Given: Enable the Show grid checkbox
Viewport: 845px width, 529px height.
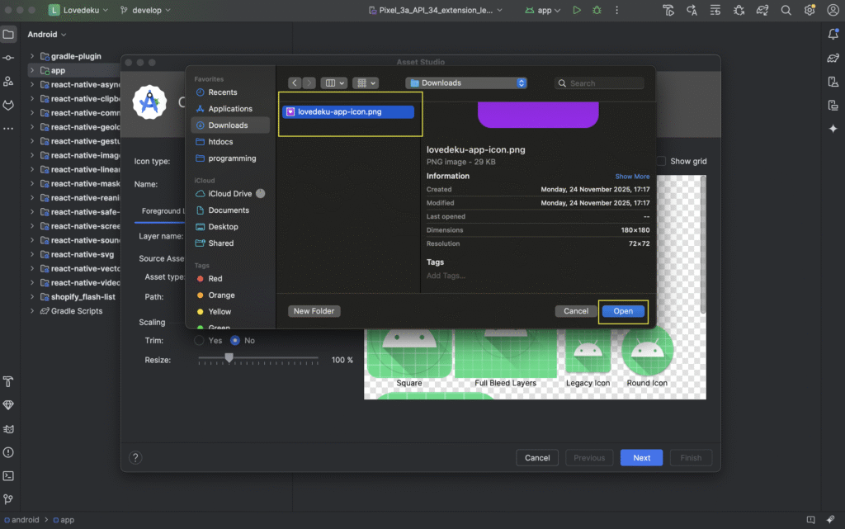Looking at the screenshot, I should click(x=660, y=162).
